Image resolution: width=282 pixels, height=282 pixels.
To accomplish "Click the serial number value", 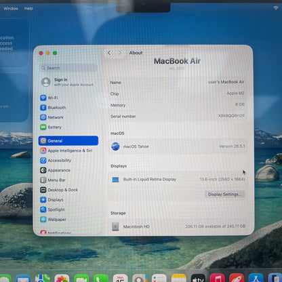I will pyautogui.click(x=231, y=116).
